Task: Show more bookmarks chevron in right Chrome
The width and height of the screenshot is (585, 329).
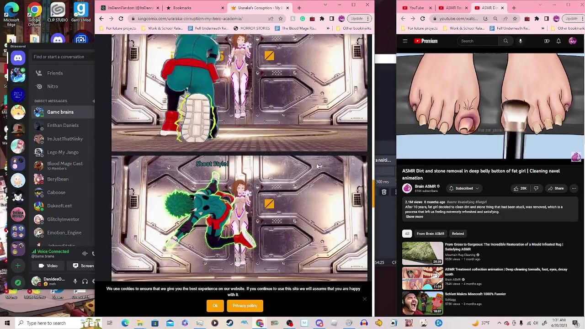Action: [544, 28]
